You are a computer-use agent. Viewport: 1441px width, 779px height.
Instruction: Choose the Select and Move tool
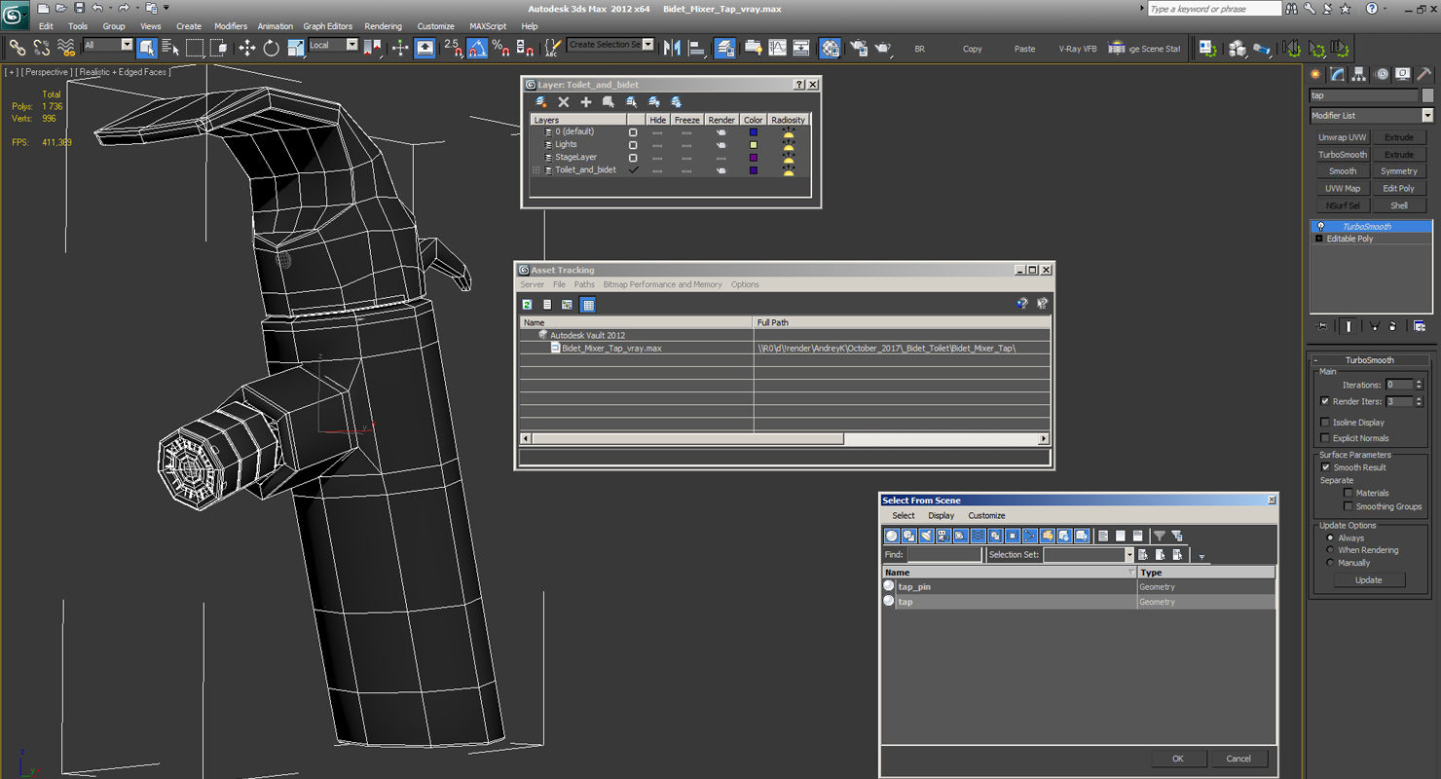coord(247,47)
